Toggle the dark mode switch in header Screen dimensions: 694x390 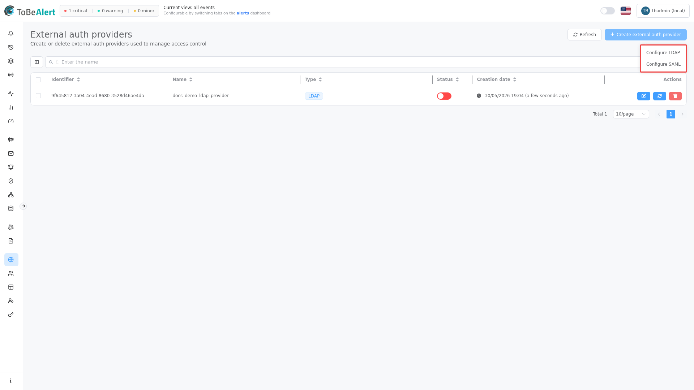tap(607, 11)
